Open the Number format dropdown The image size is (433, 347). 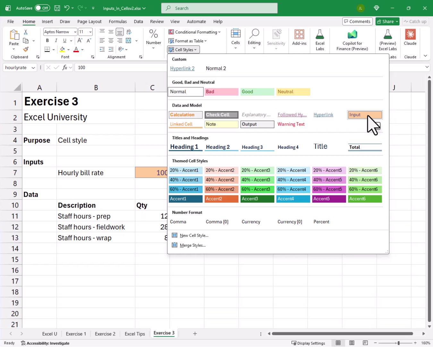[x=153, y=39]
